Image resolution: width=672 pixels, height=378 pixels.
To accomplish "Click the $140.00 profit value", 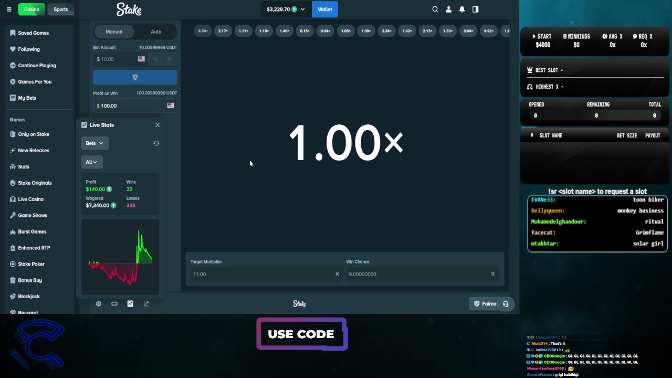I will click(96, 189).
